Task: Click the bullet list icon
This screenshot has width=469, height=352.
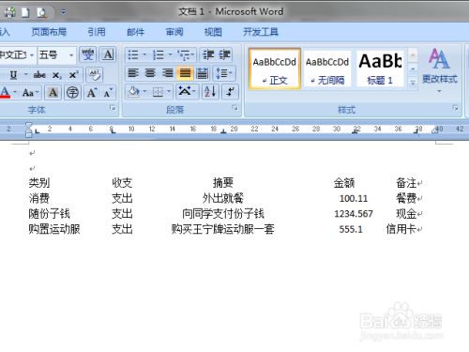Action: click(x=133, y=55)
